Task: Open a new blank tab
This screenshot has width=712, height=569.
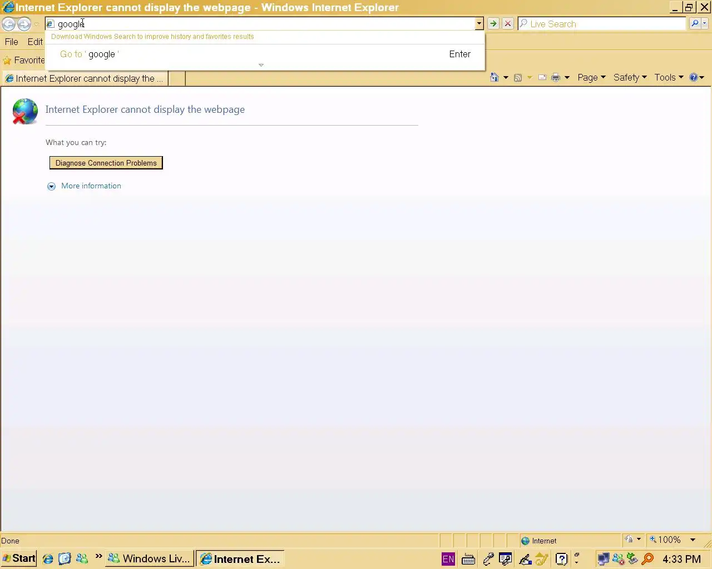Action: click(x=177, y=78)
